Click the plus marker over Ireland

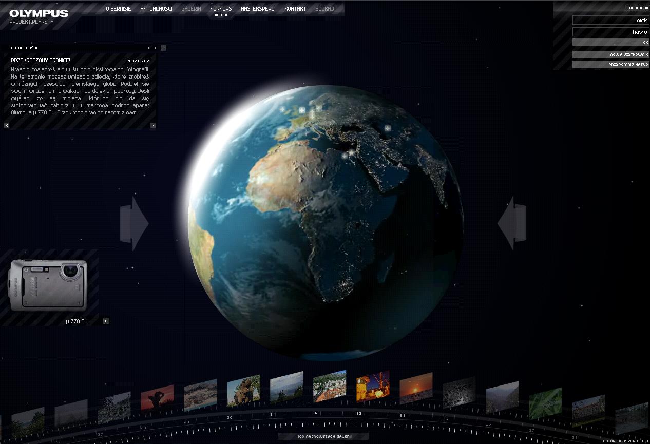coord(282,109)
